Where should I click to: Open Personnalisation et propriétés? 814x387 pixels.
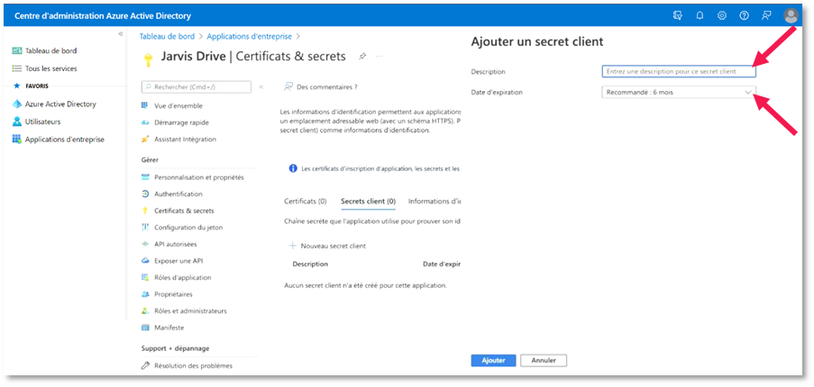click(199, 177)
